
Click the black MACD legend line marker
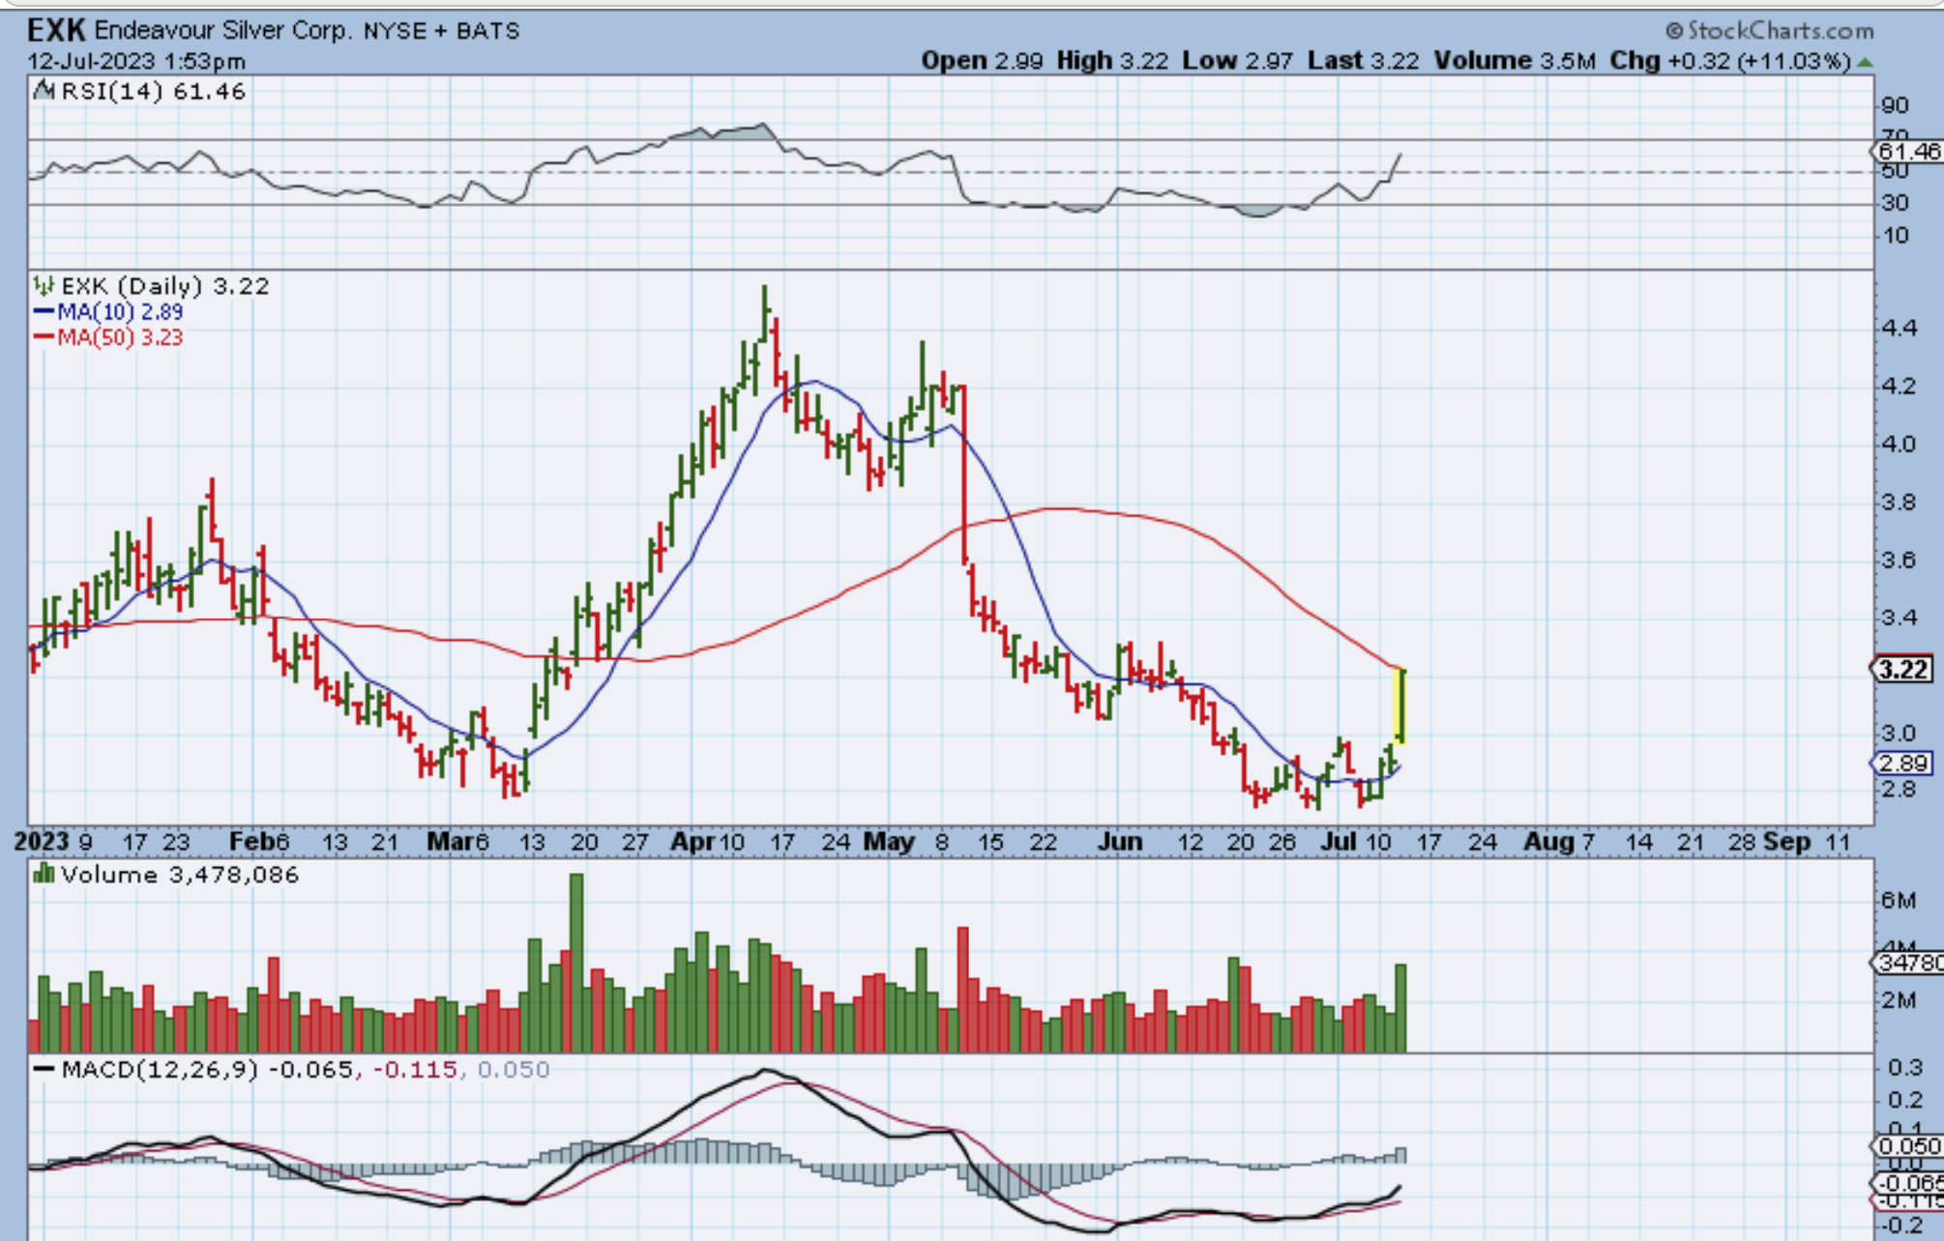[44, 1070]
